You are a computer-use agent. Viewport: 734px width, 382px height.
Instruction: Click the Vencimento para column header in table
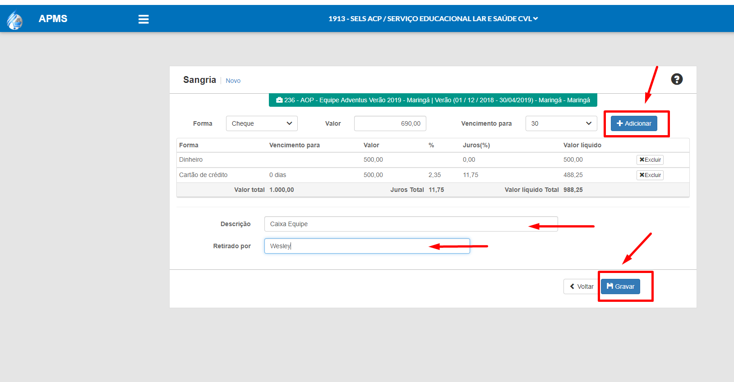click(295, 145)
